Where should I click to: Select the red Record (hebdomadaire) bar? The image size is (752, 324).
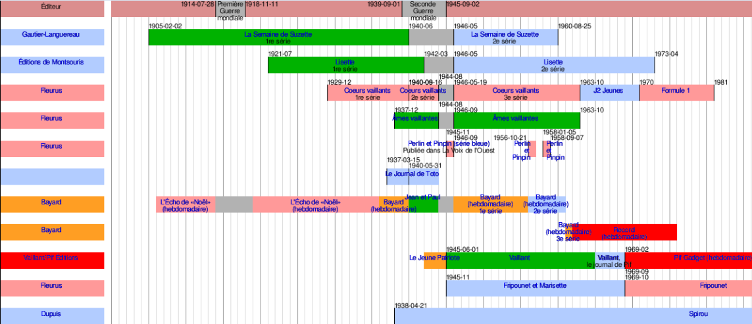(x=624, y=233)
